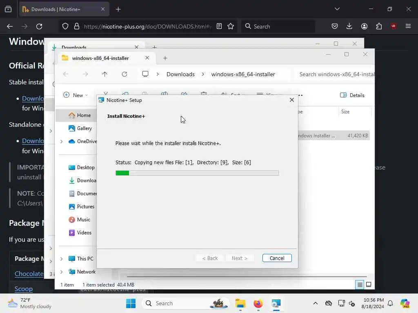Click the nicotine-plus.org address bar
Screen dimensions: 418x313
[x=148, y=26]
